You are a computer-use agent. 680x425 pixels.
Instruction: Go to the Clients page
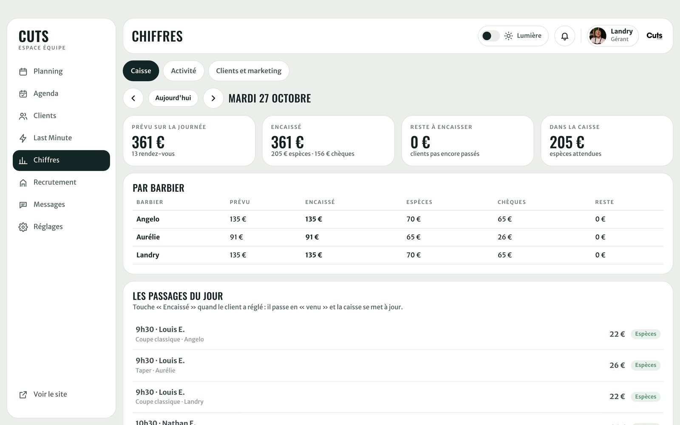pos(61,116)
